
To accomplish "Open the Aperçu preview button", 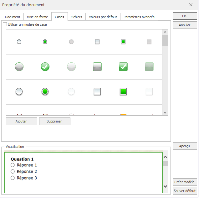I will tap(185, 146).
